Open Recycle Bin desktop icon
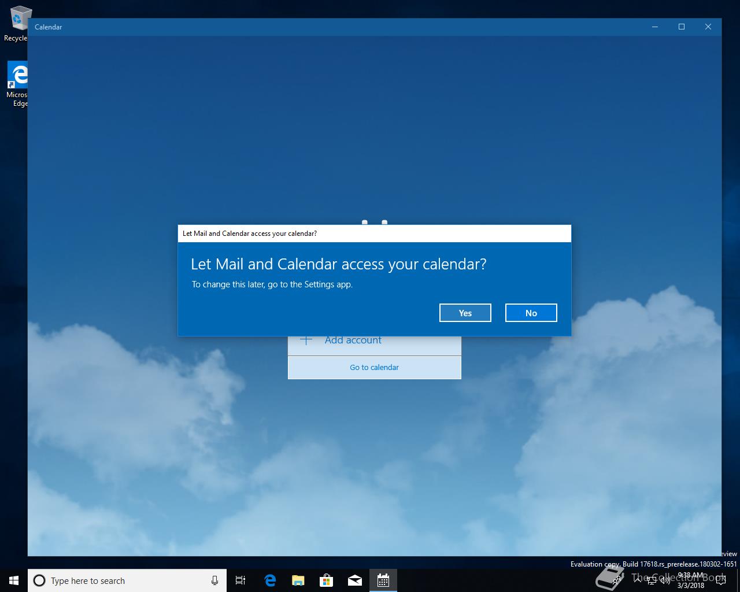The width and height of the screenshot is (740, 592). tap(17, 23)
